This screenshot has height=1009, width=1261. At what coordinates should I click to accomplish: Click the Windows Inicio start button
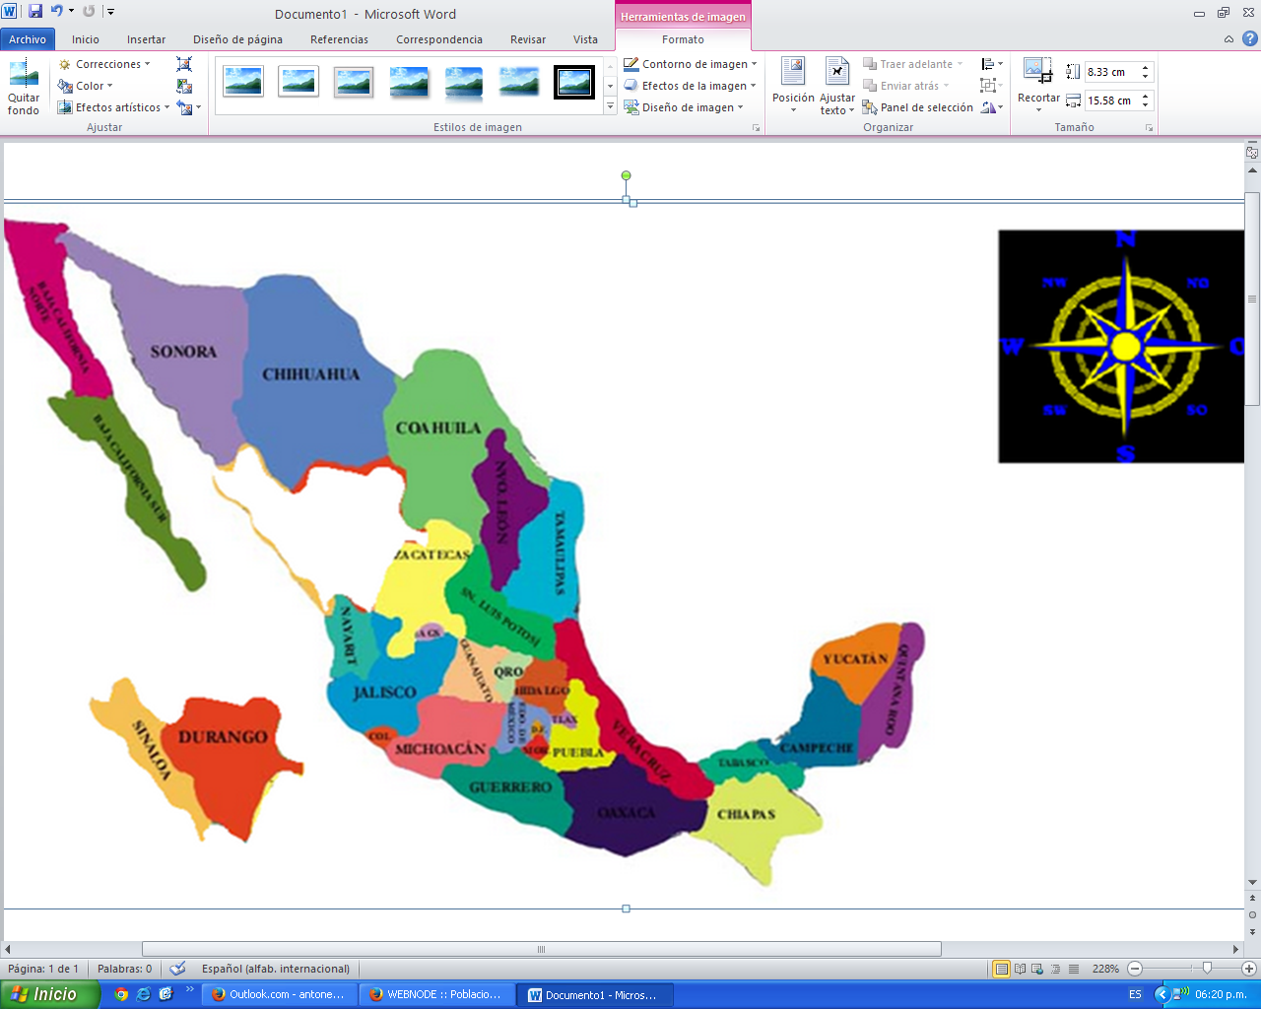tap(47, 994)
